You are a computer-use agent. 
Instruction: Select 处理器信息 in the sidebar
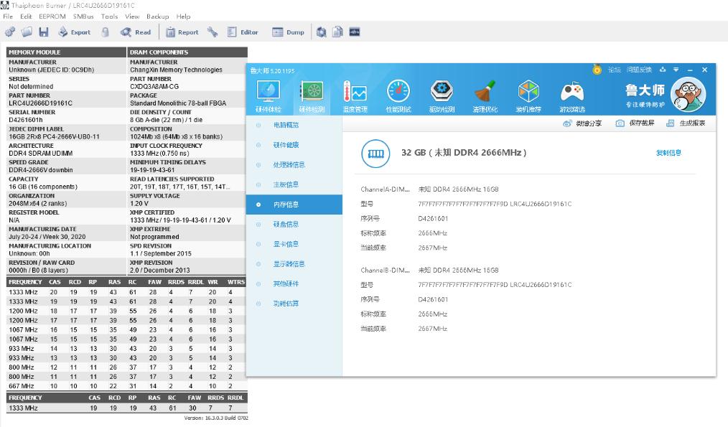click(289, 164)
